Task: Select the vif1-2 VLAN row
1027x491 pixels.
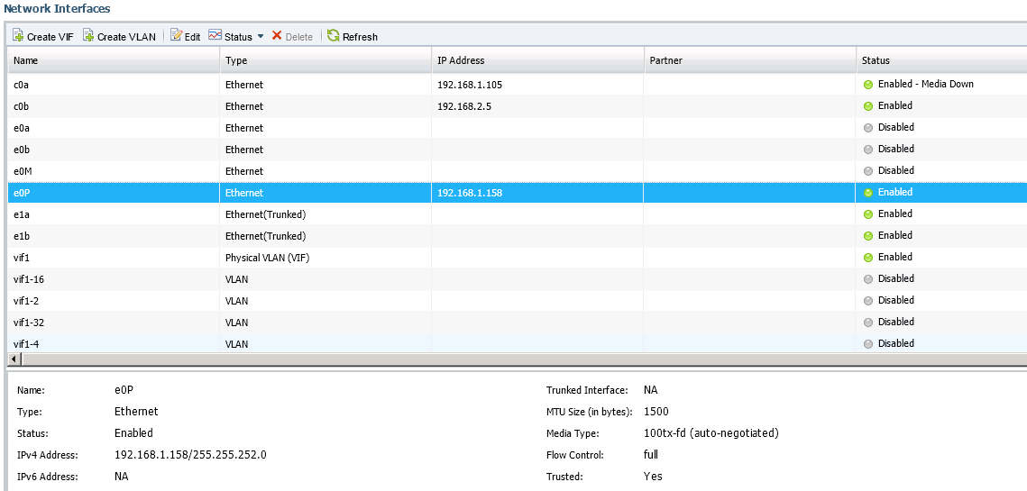Action: click(517, 301)
